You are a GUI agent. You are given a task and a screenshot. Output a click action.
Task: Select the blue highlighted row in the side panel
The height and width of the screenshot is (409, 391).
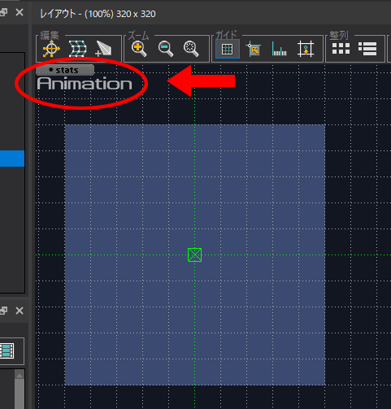pyautogui.click(x=12, y=159)
